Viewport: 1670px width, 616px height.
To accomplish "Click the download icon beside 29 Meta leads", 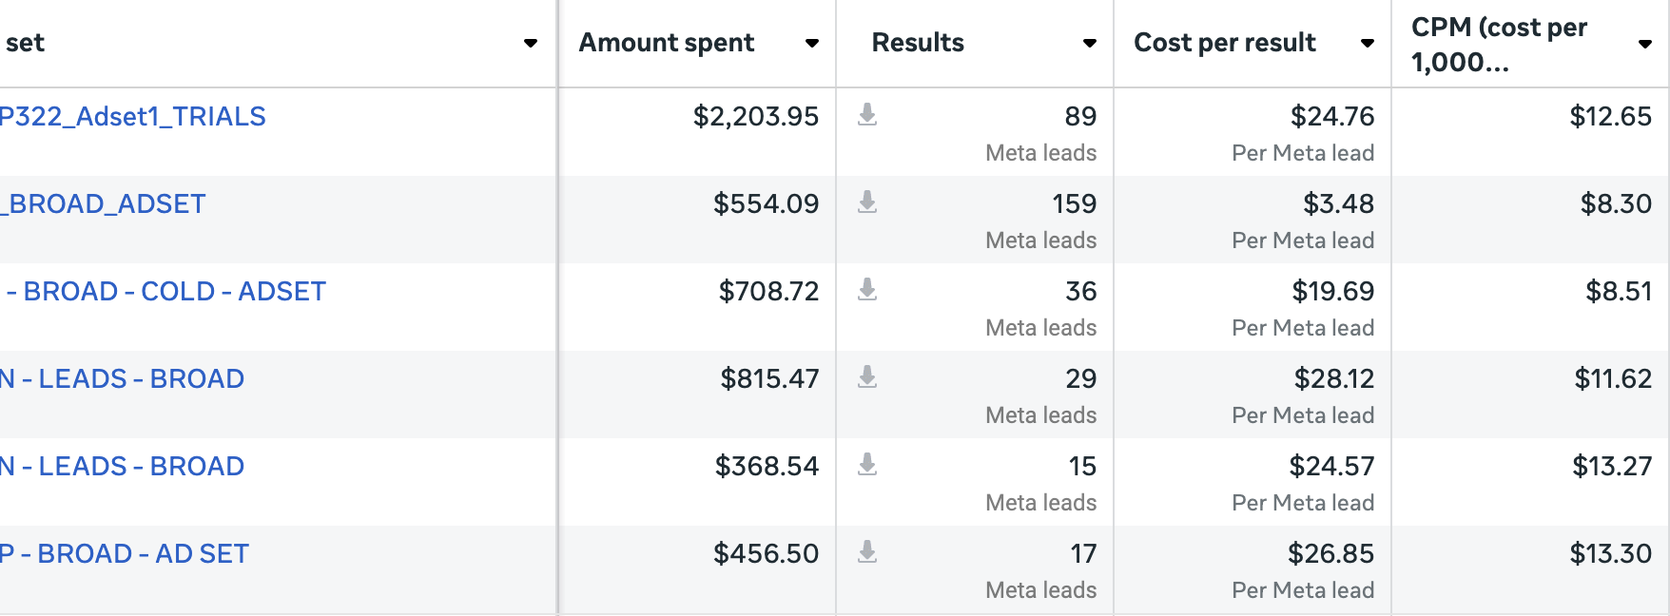I will 868,378.
